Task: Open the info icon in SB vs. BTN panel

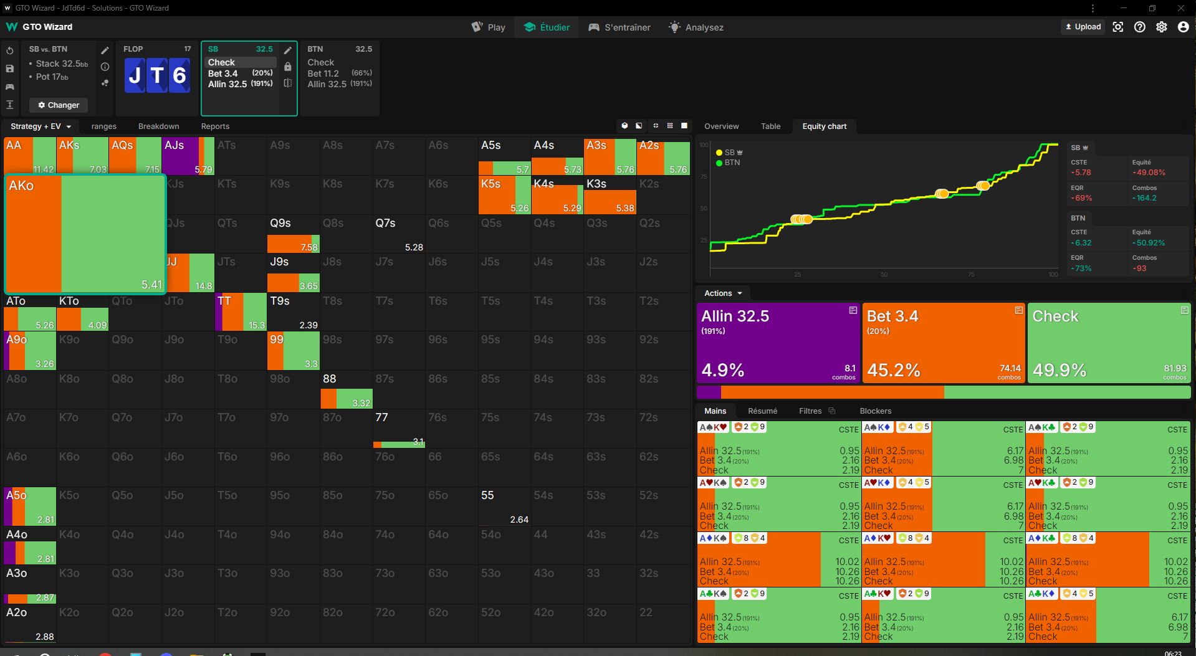Action: [105, 67]
